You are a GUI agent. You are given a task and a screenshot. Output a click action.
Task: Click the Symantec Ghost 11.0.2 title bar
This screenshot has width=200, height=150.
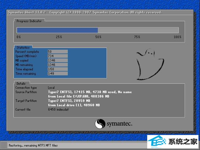coord(84,12)
